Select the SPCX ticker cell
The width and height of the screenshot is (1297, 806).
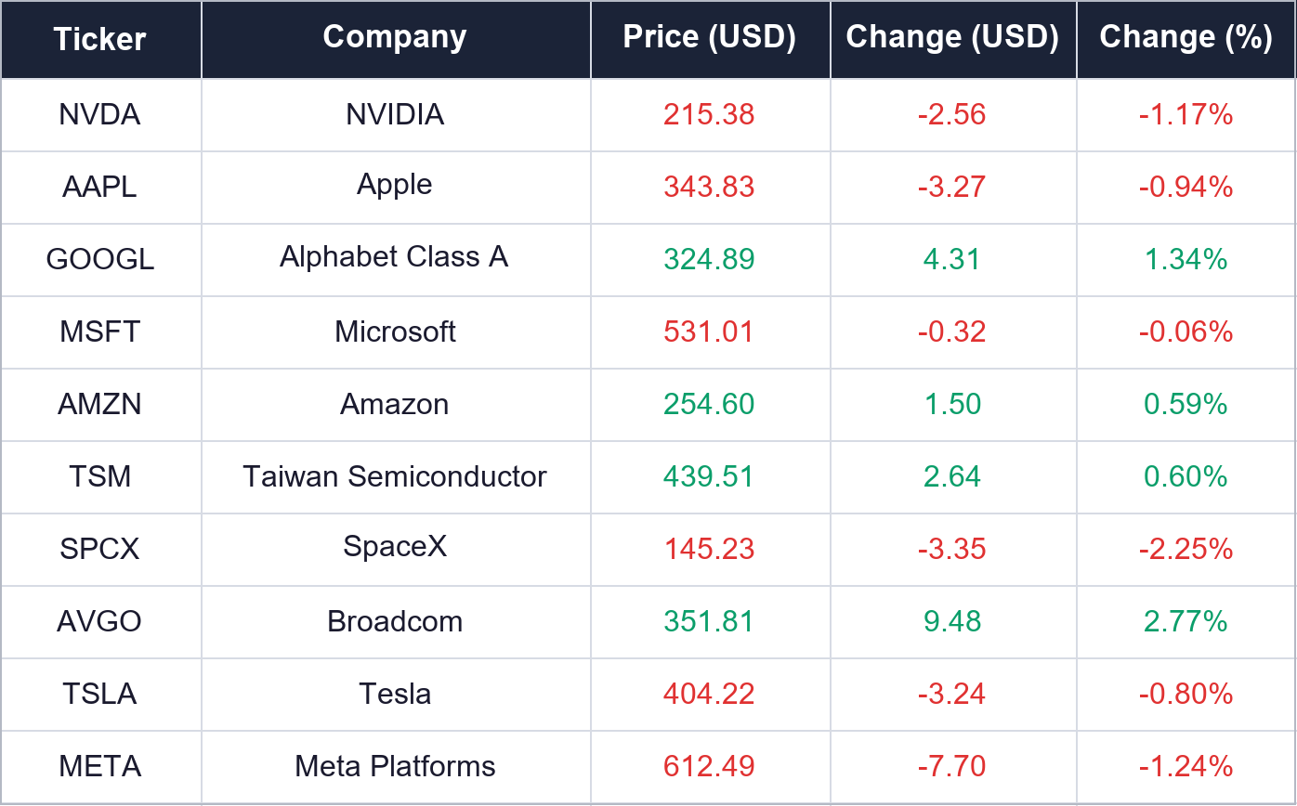tap(99, 549)
